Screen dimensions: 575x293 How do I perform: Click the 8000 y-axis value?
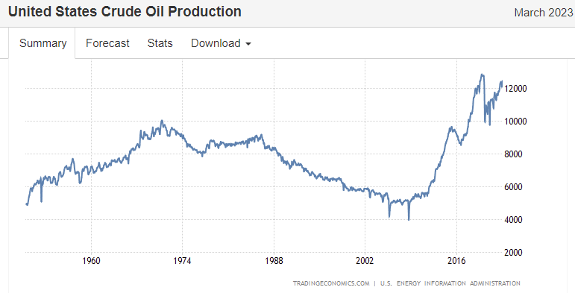[x=513, y=154]
